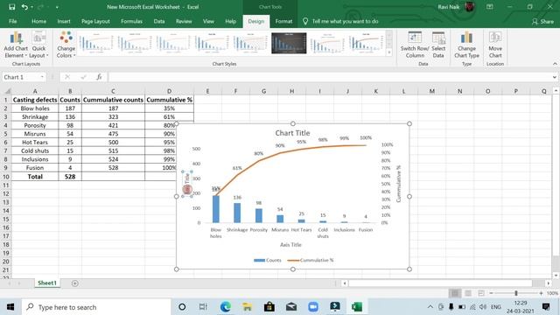The width and height of the screenshot is (560, 315).
Task: Select the Chart Title text
Action: pyautogui.click(x=292, y=133)
